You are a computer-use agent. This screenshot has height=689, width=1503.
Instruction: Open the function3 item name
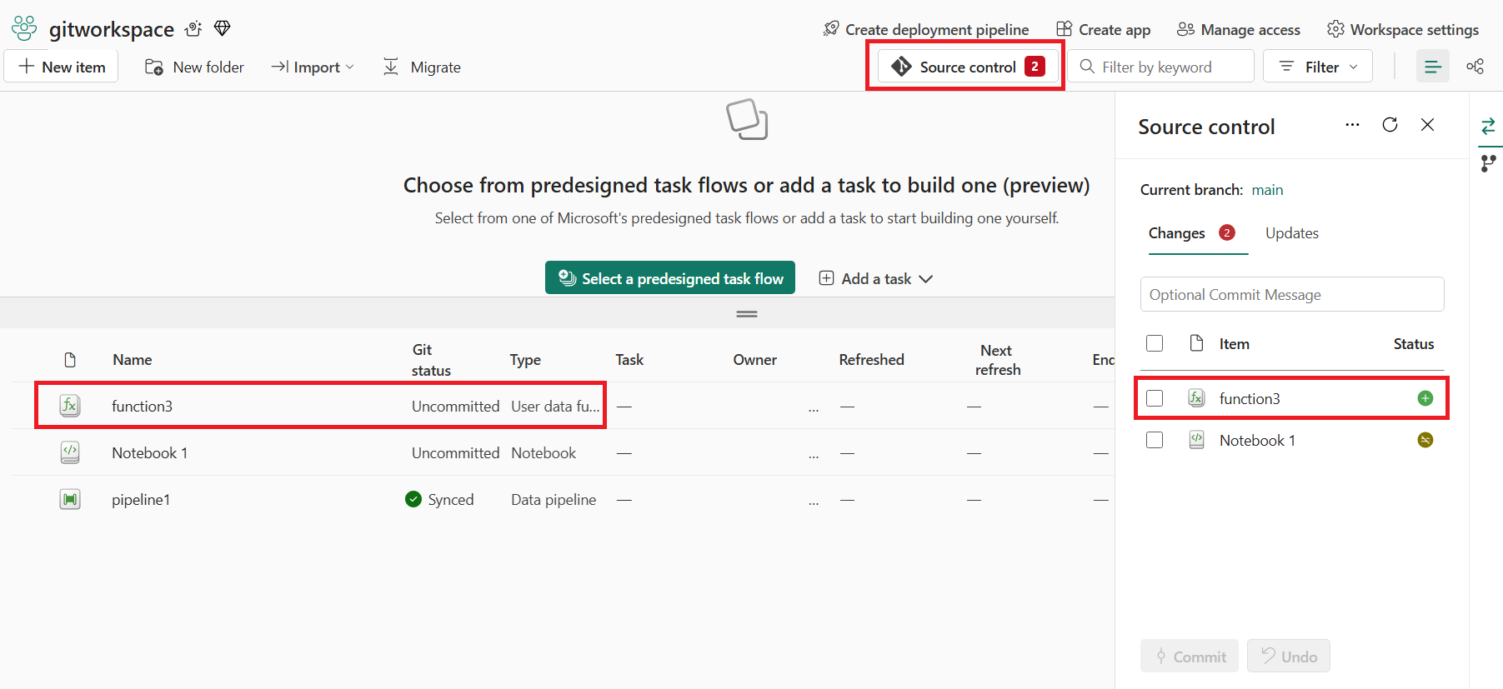click(142, 406)
